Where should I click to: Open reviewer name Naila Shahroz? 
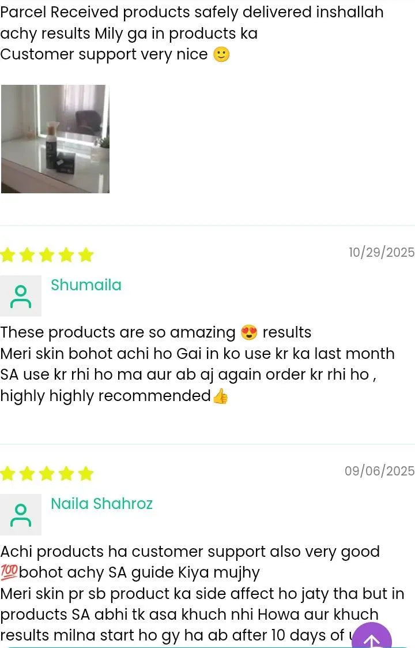pyautogui.click(x=101, y=504)
